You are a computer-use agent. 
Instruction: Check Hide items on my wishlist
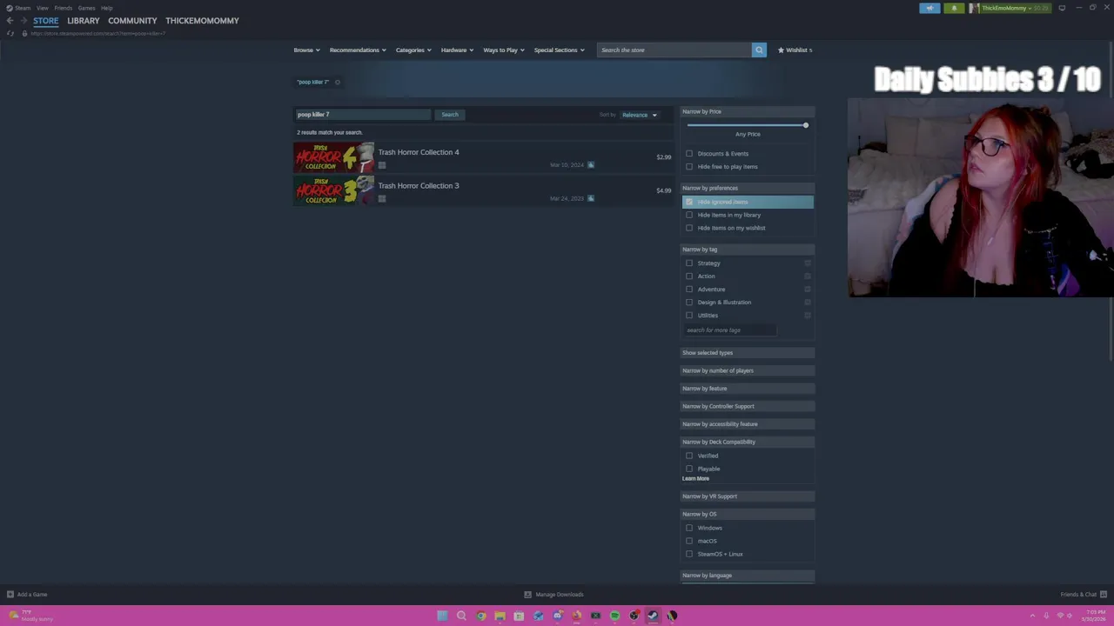tap(689, 228)
